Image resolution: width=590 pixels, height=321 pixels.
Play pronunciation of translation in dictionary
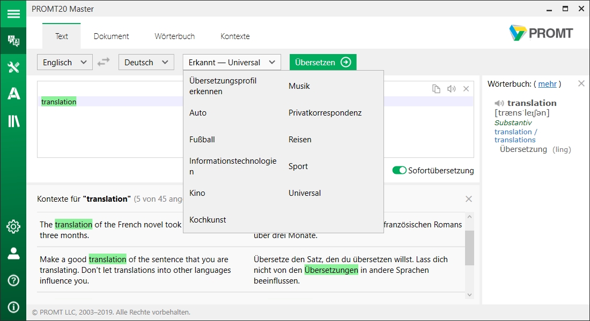coord(499,103)
